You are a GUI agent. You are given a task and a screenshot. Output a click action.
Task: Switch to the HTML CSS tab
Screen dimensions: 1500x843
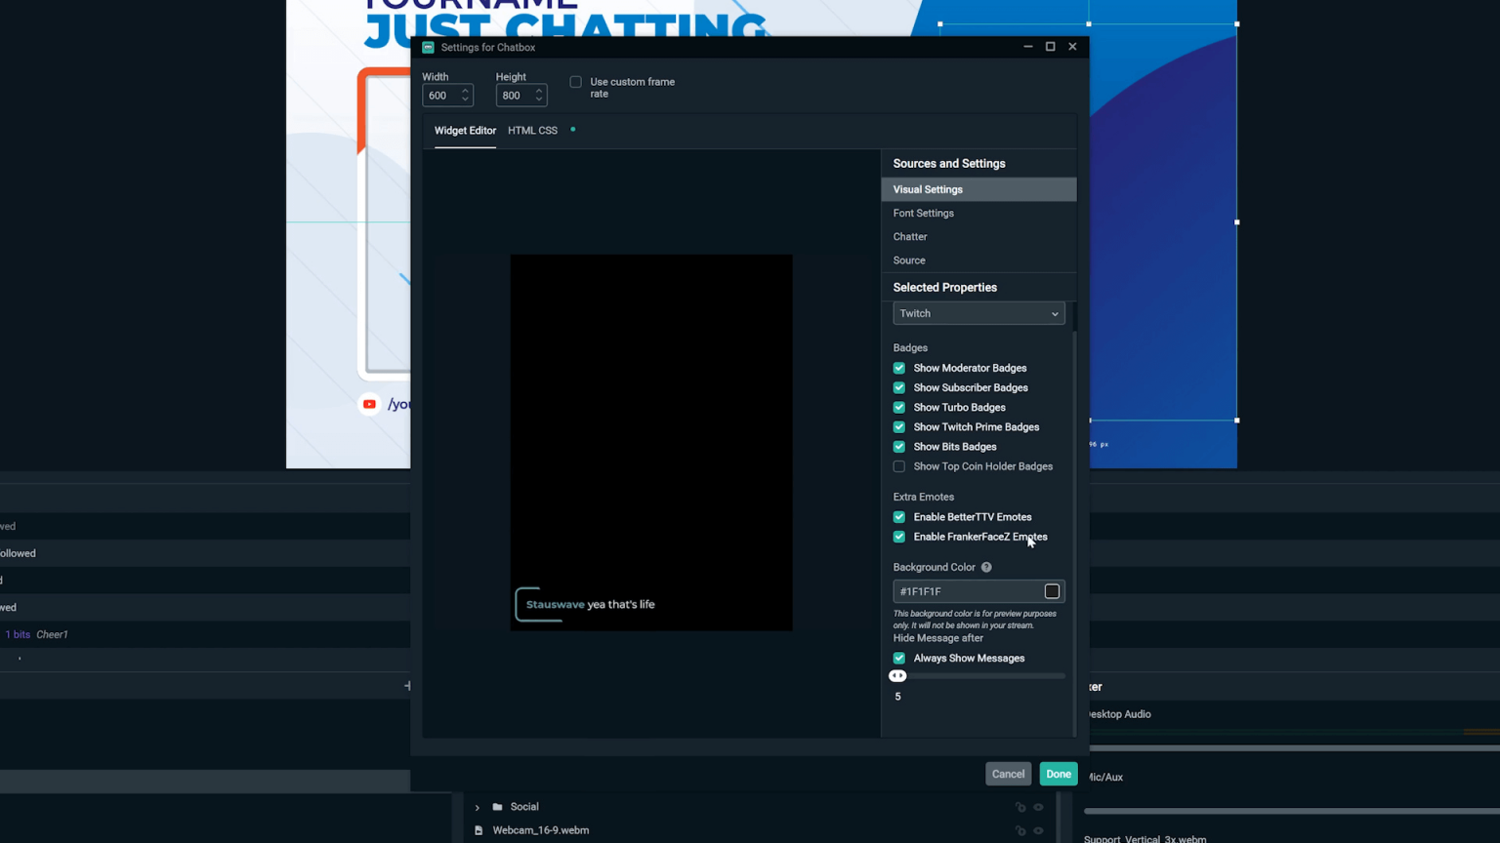[532, 130]
